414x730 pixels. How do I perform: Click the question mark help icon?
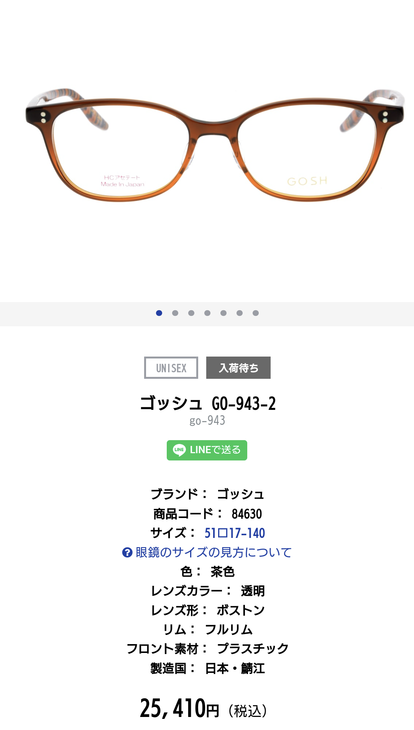(127, 552)
